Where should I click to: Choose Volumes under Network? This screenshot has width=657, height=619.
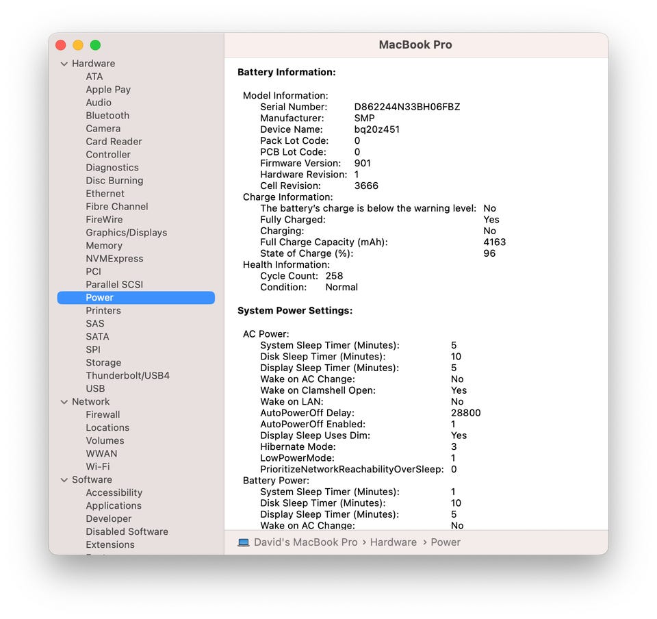point(105,440)
